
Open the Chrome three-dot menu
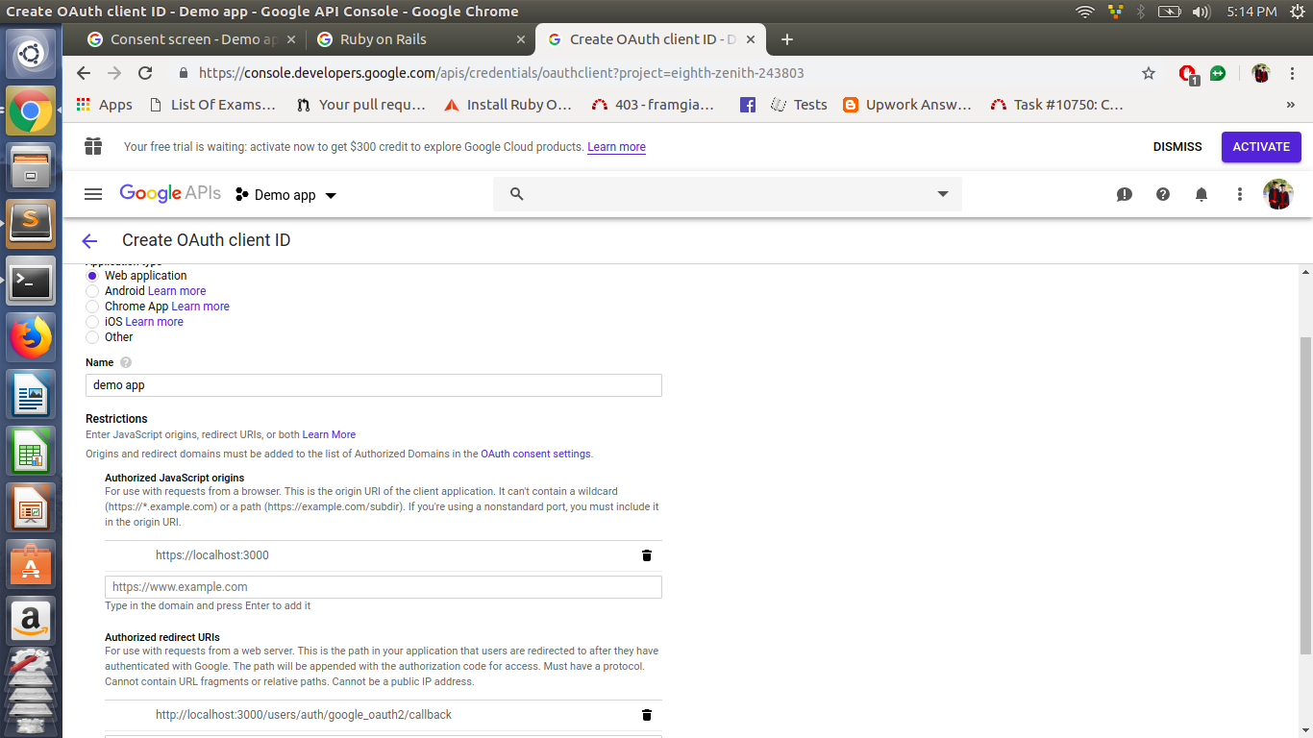click(1293, 73)
